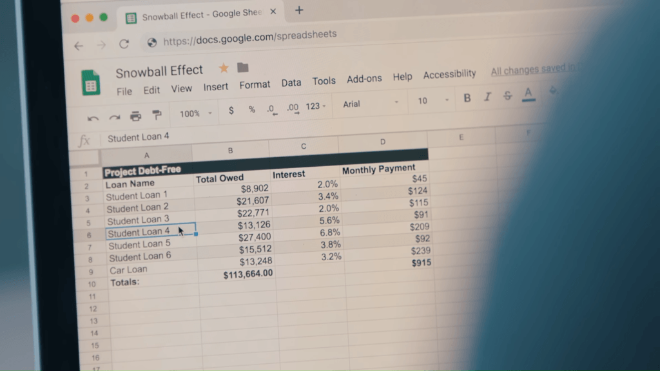This screenshot has height=371, width=660.
Task: Toggle strikethrough formatting
Action: (507, 95)
